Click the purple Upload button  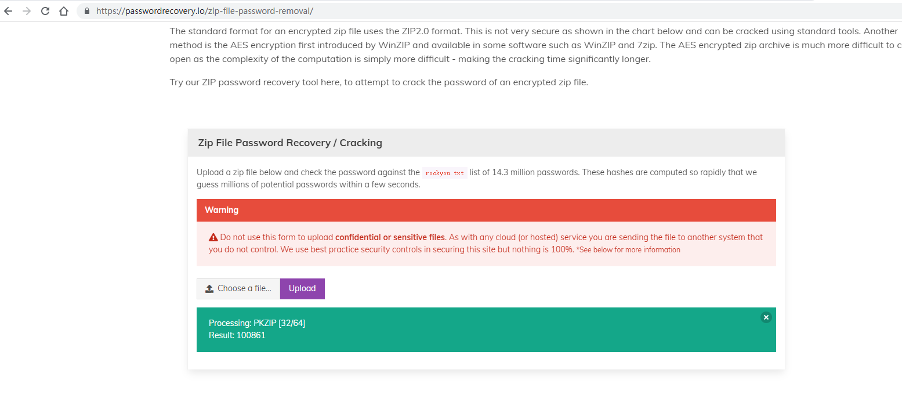point(302,289)
